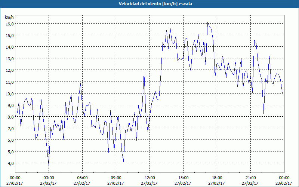Select the 5,0 y-axis value
The height and width of the screenshot is (187, 299).
(11, 152)
